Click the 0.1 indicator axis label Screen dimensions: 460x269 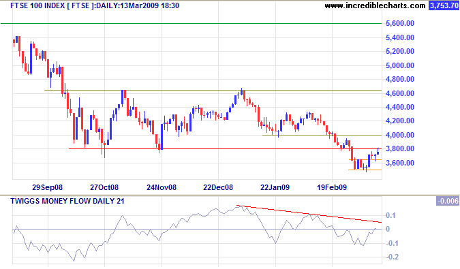click(390, 215)
